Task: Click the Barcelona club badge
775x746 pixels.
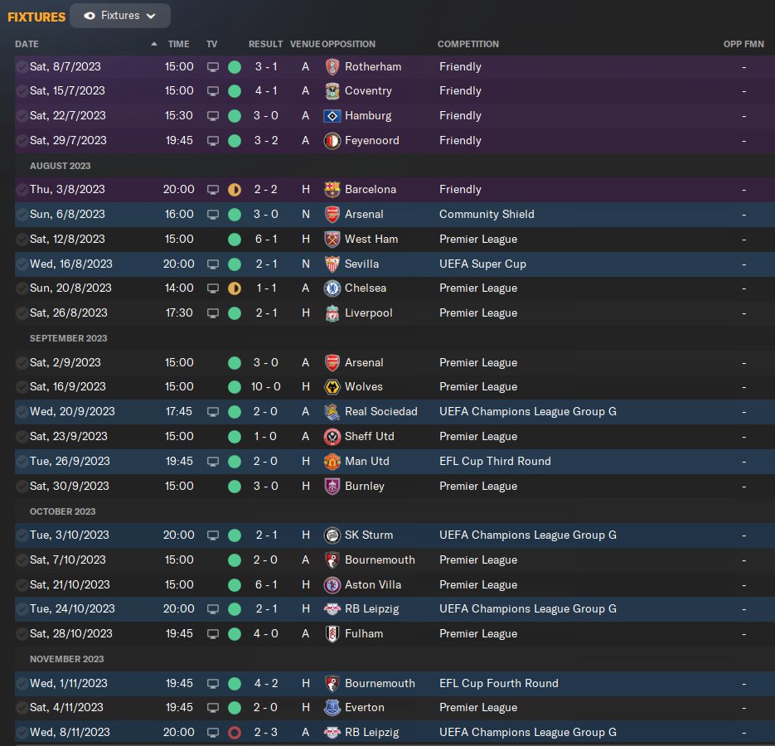Action: click(332, 189)
